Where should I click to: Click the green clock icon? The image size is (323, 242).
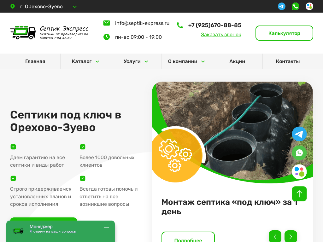[x=107, y=37]
